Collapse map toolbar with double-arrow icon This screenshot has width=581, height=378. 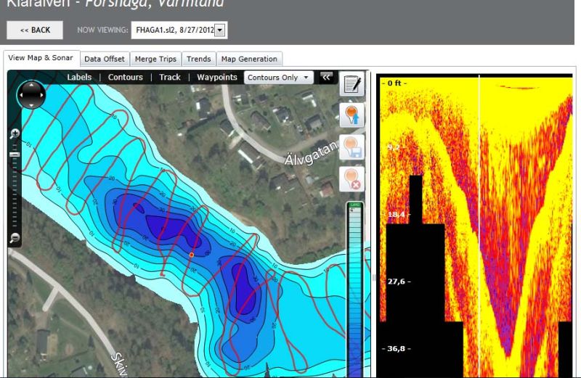326,77
